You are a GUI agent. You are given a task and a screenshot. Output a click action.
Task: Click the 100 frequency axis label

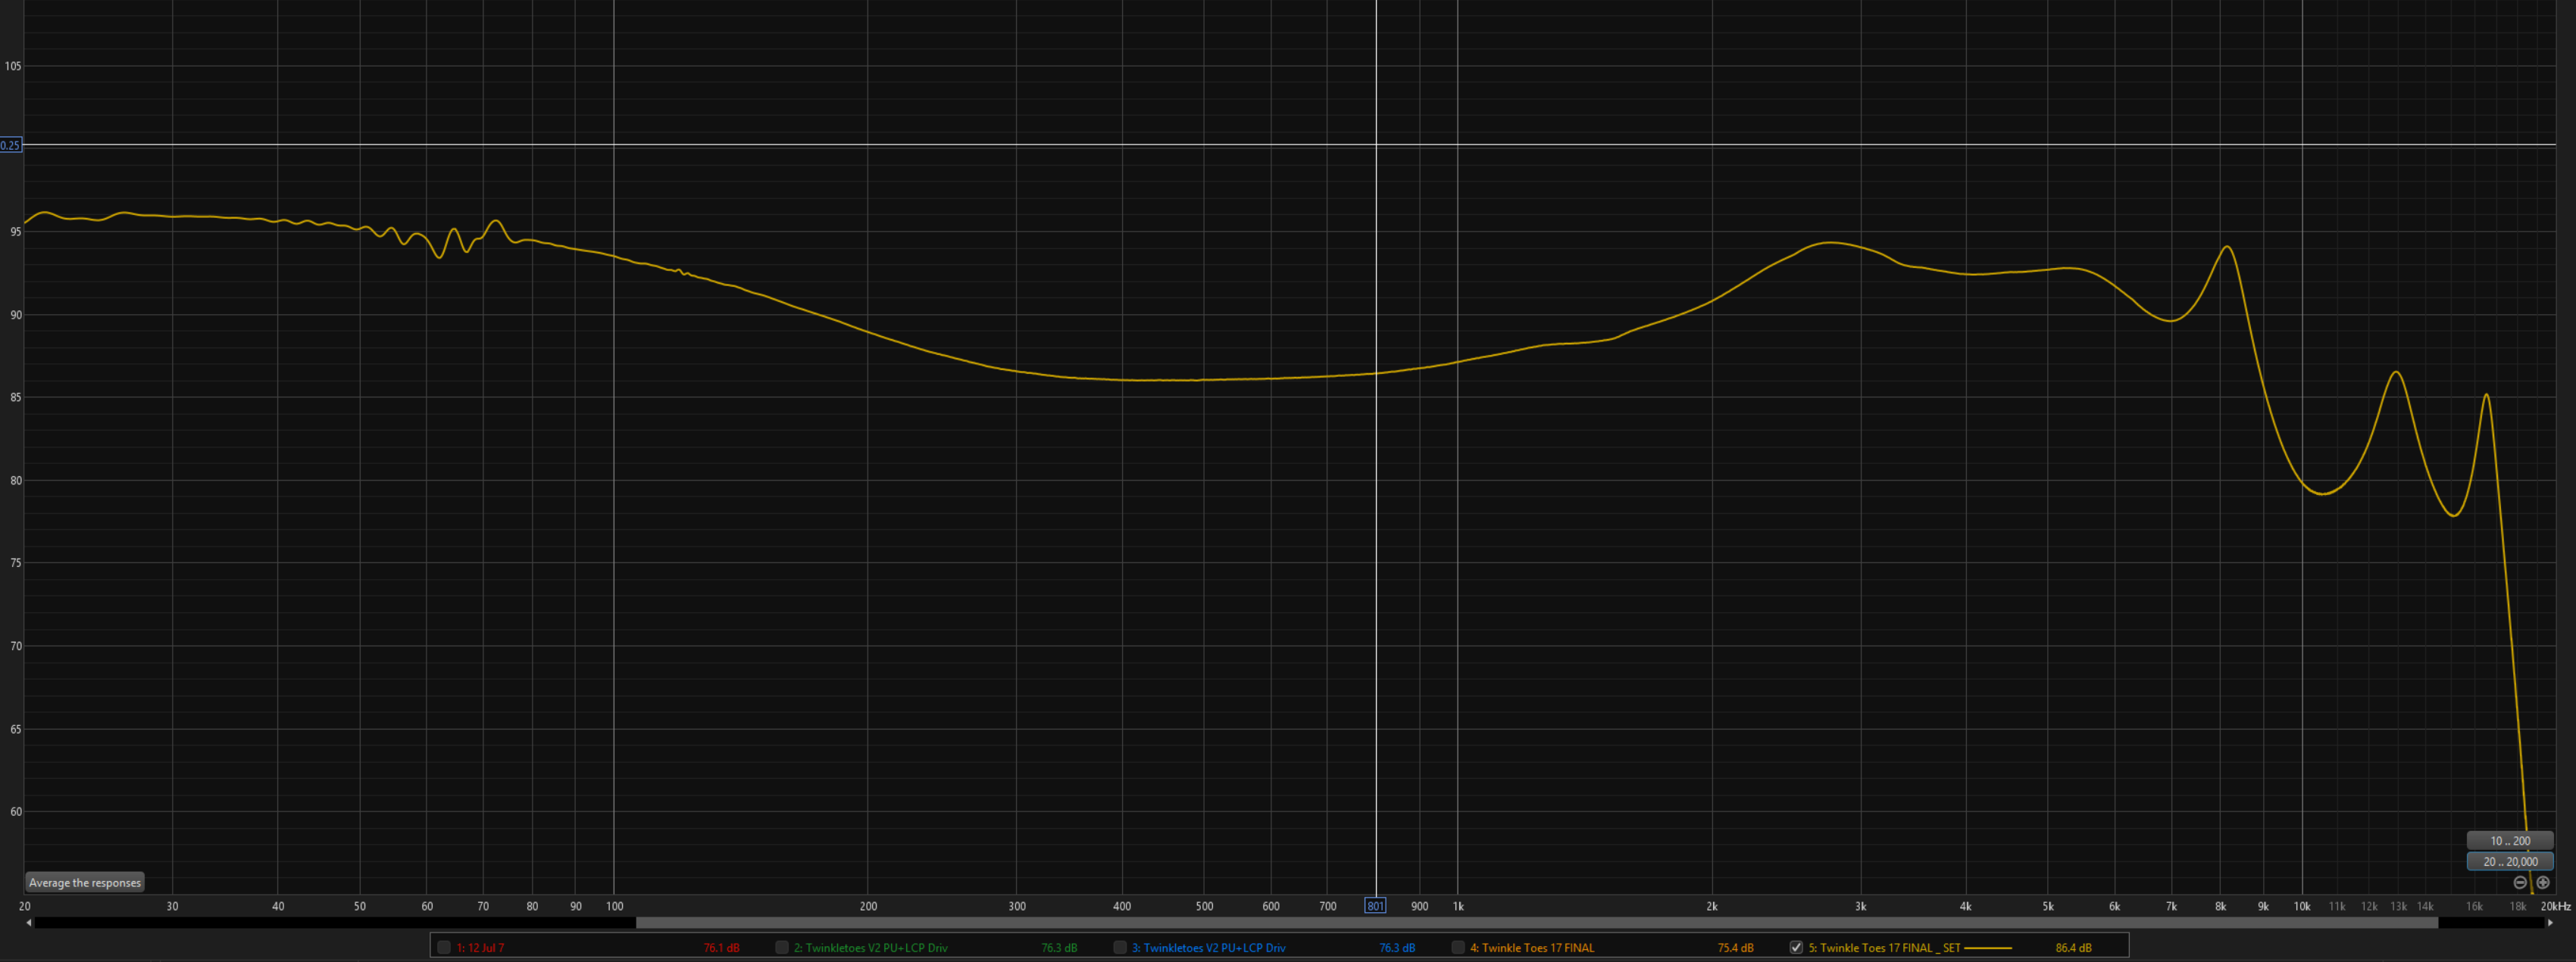point(614,907)
